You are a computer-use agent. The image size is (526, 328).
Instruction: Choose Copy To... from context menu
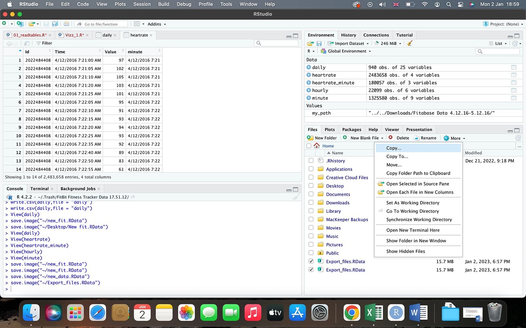[x=397, y=156]
